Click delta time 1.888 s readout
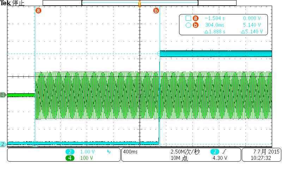This screenshot has width=282, height=169. 215,32
